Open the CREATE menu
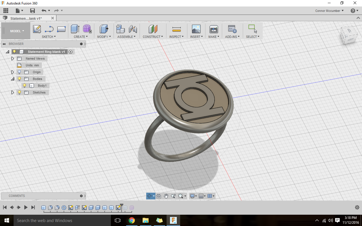Image resolution: width=362 pixels, height=226 pixels. 81,37
